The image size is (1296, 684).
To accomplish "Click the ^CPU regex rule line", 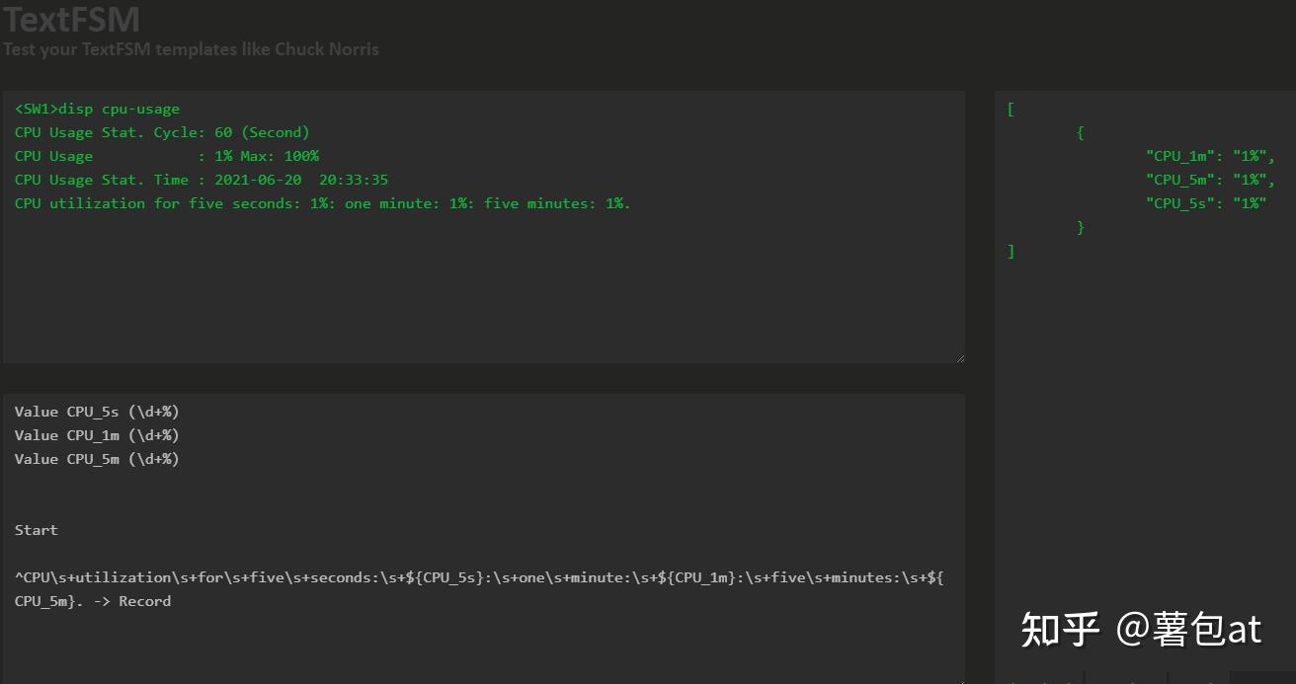I will (479, 577).
